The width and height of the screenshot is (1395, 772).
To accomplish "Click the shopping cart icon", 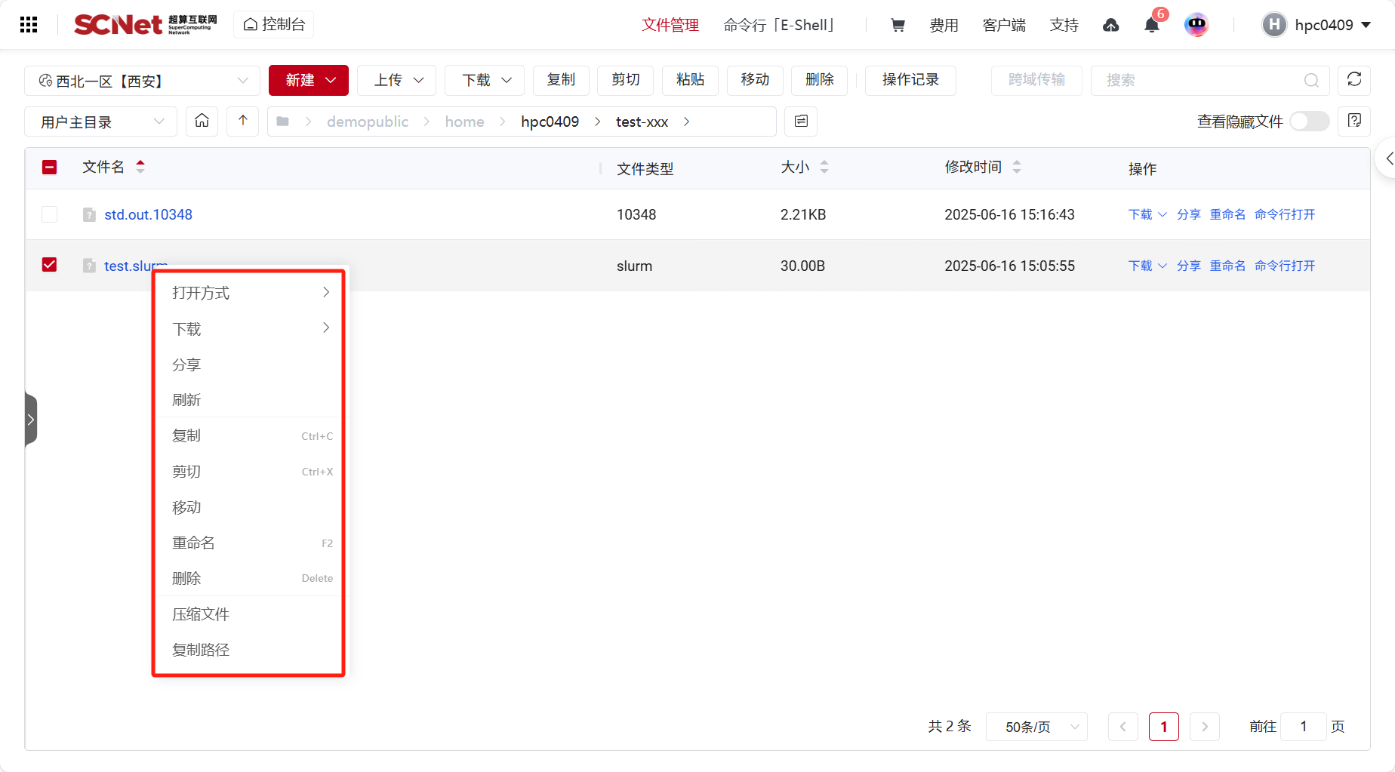I will pos(898,25).
